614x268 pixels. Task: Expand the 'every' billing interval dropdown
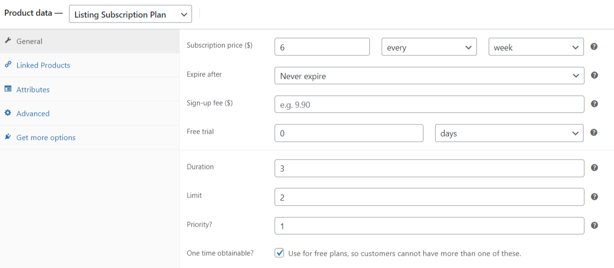pos(429,47)
